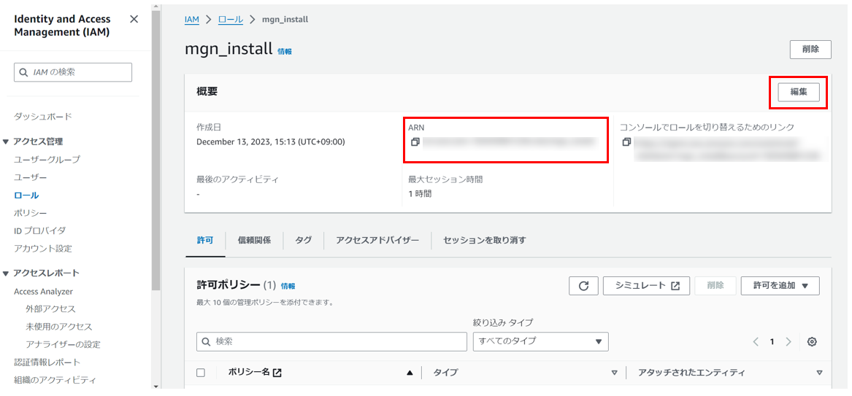Click the 削除 button for the role
Screen dimensions: 852x396
point(810,49)
